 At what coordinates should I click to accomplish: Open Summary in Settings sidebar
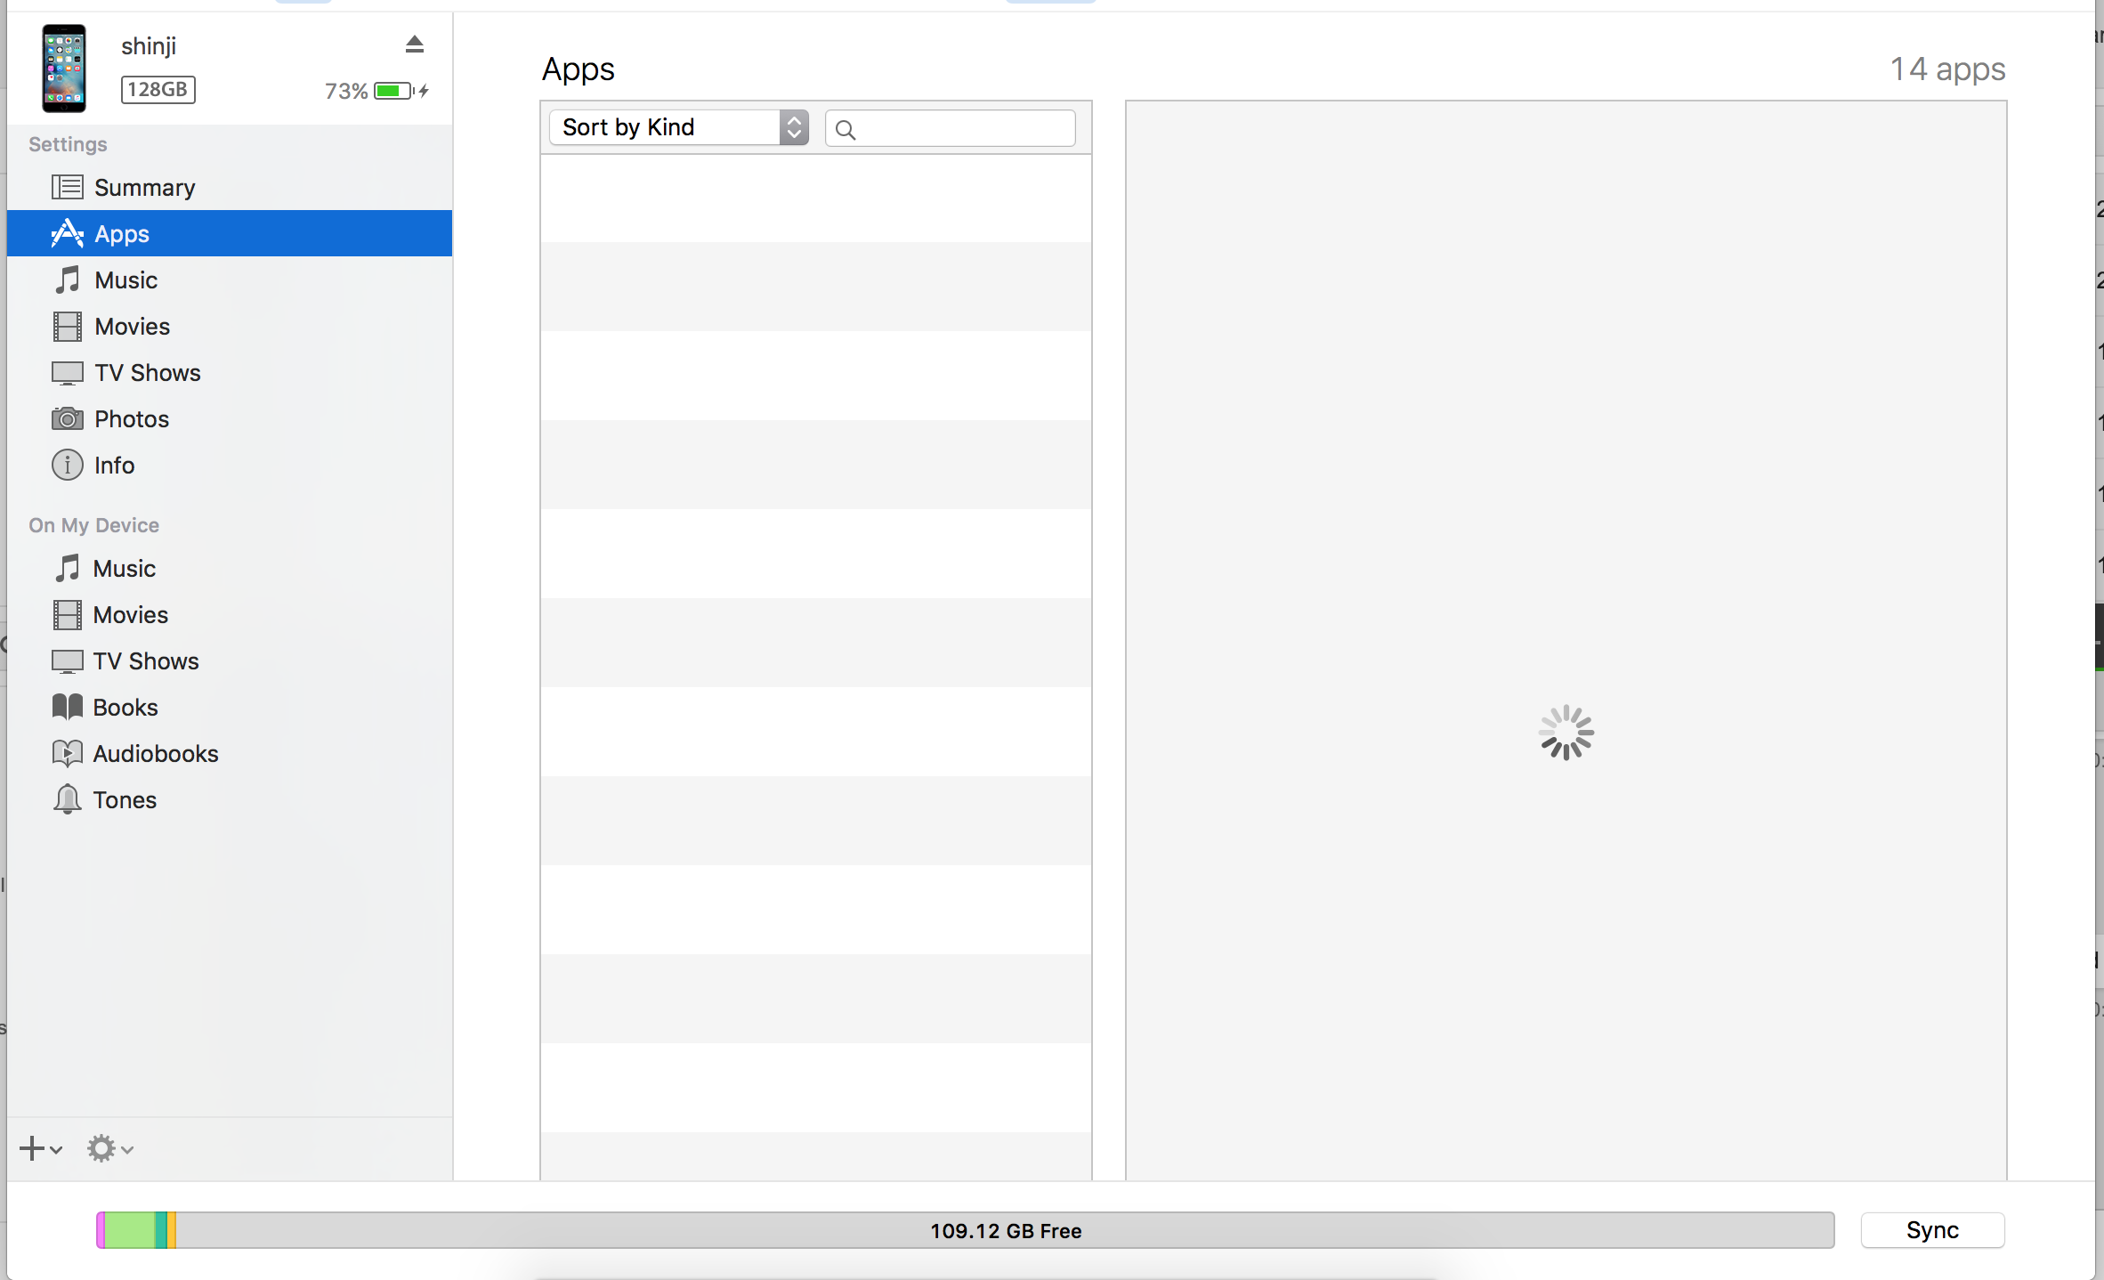pyautogui.click(x=144, y=188)
